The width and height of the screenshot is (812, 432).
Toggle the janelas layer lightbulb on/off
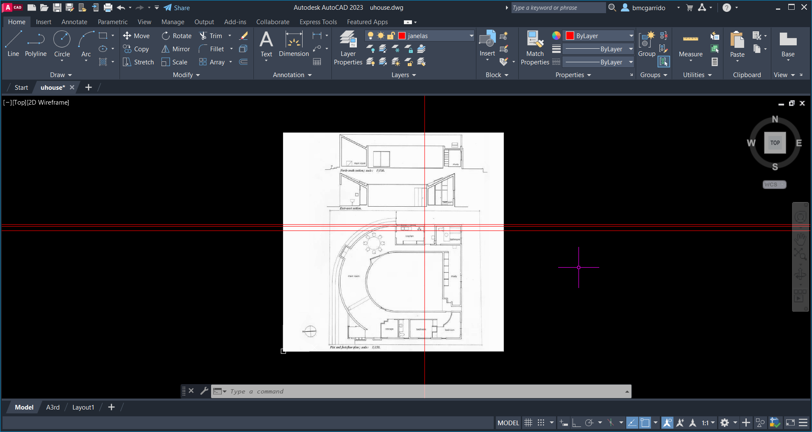[370, 36]
